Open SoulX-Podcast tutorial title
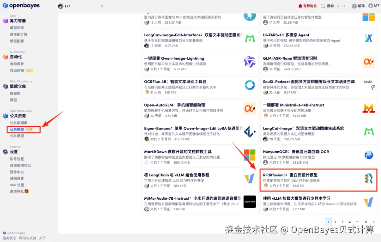The width and height of the screenshot is (381, 242). [x=309, y=81]
